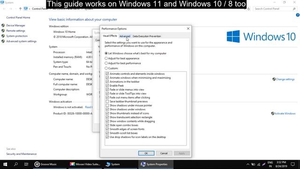Open the Data Execution Prevention tab
This screenshot has height=169, width=300.
point(147,36)
